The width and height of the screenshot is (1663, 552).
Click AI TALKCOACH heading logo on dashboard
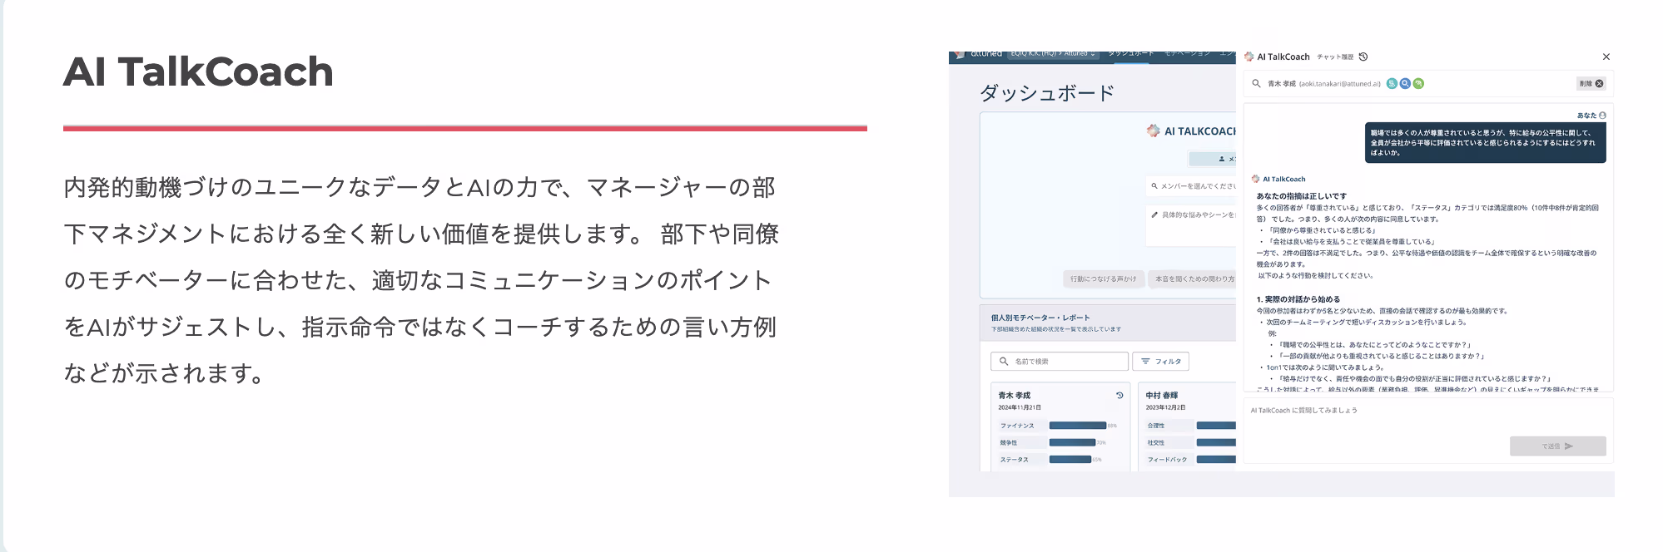pyautogui.click(x=1153, y=131)
